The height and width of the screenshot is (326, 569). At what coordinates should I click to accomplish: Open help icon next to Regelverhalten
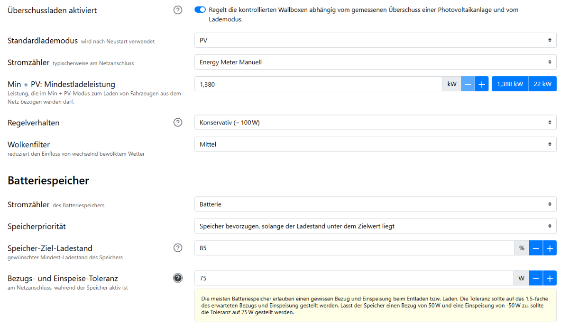(x=178, y=123)
